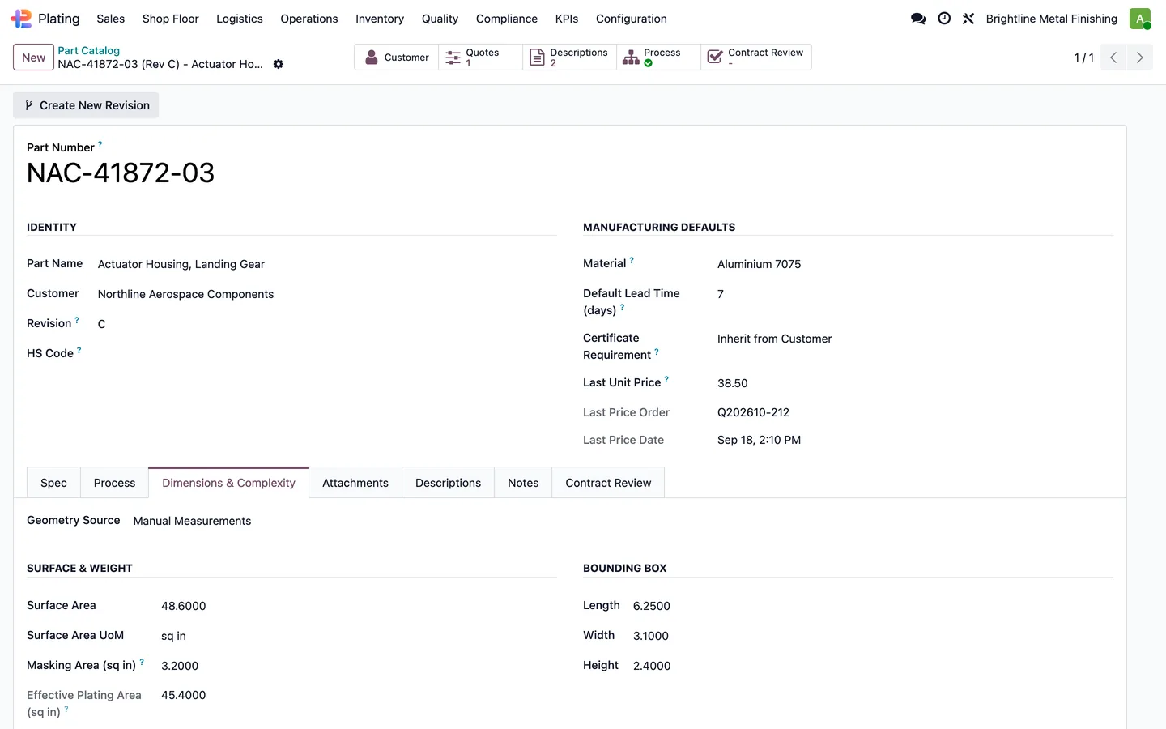1166x729 pixels.
Task: Go to next record arrow
Action: pyautogui.click(x=1140, y=58)
